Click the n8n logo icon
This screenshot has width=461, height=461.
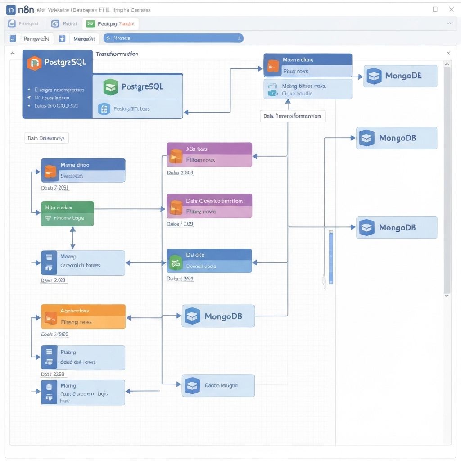tap(11, 9)
